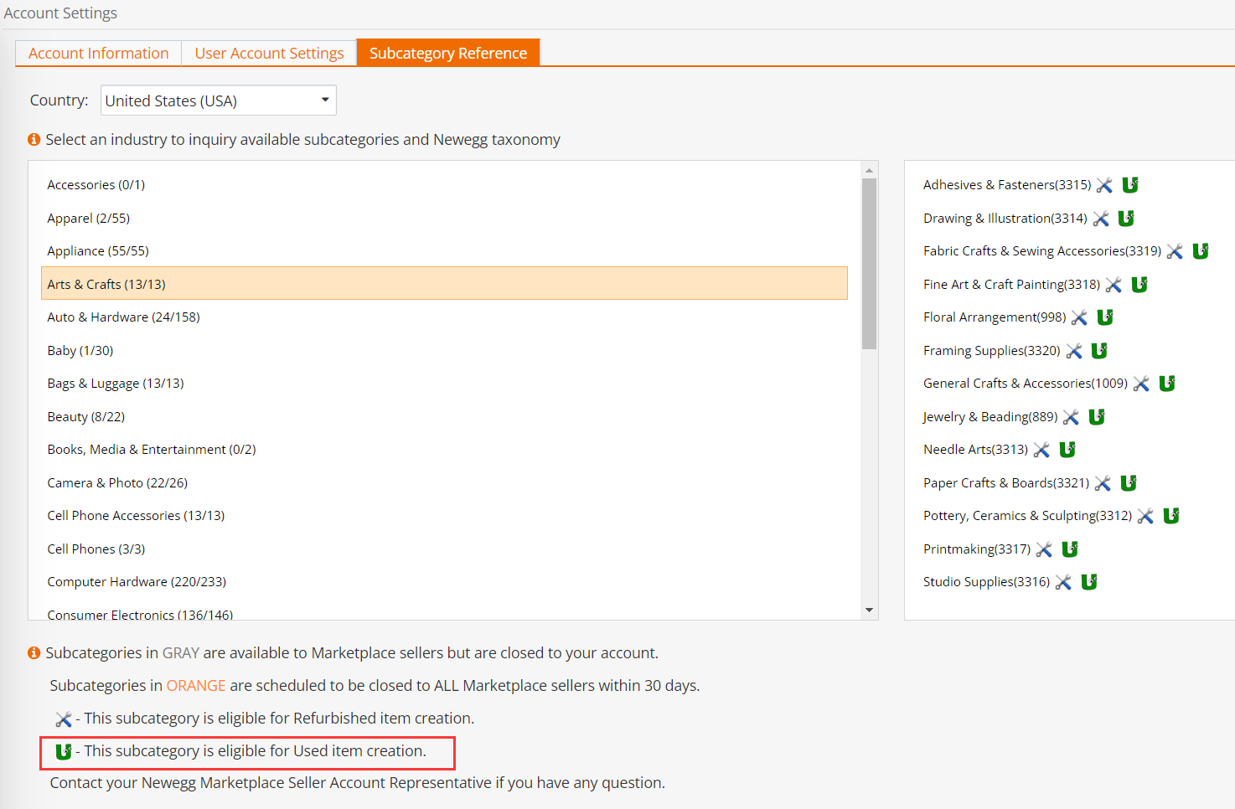Click Refurbished icon for General Crafts & Accessories
This screenshot has height=809, width=1235.
pyautogui.click(x=1141, y=384)
